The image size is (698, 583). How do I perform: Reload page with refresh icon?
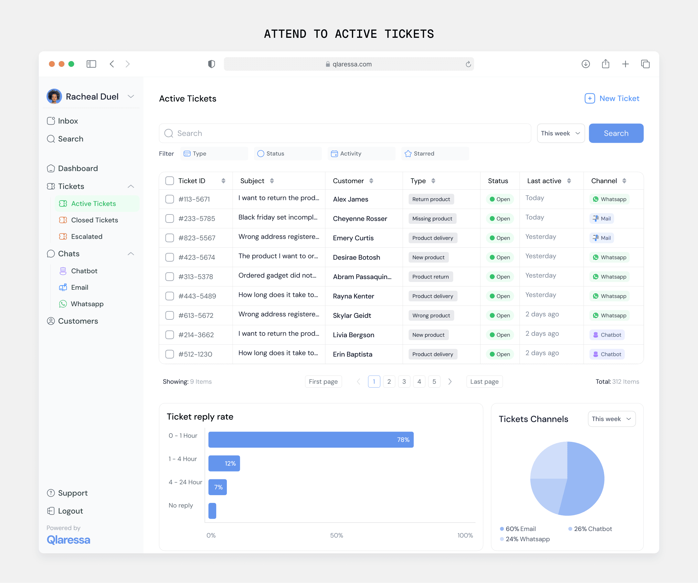[468, 64]
